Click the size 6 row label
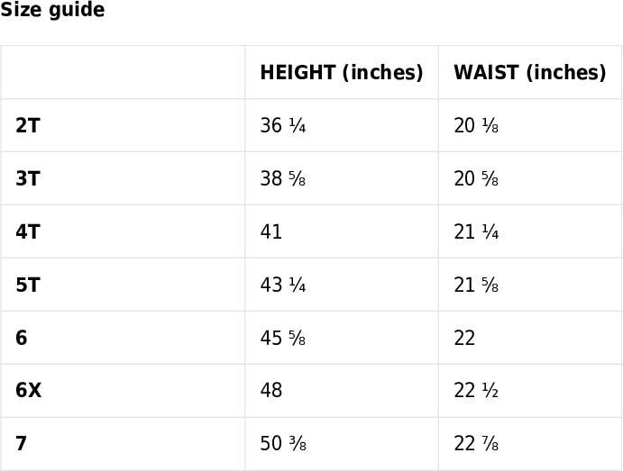 [22, 339]
